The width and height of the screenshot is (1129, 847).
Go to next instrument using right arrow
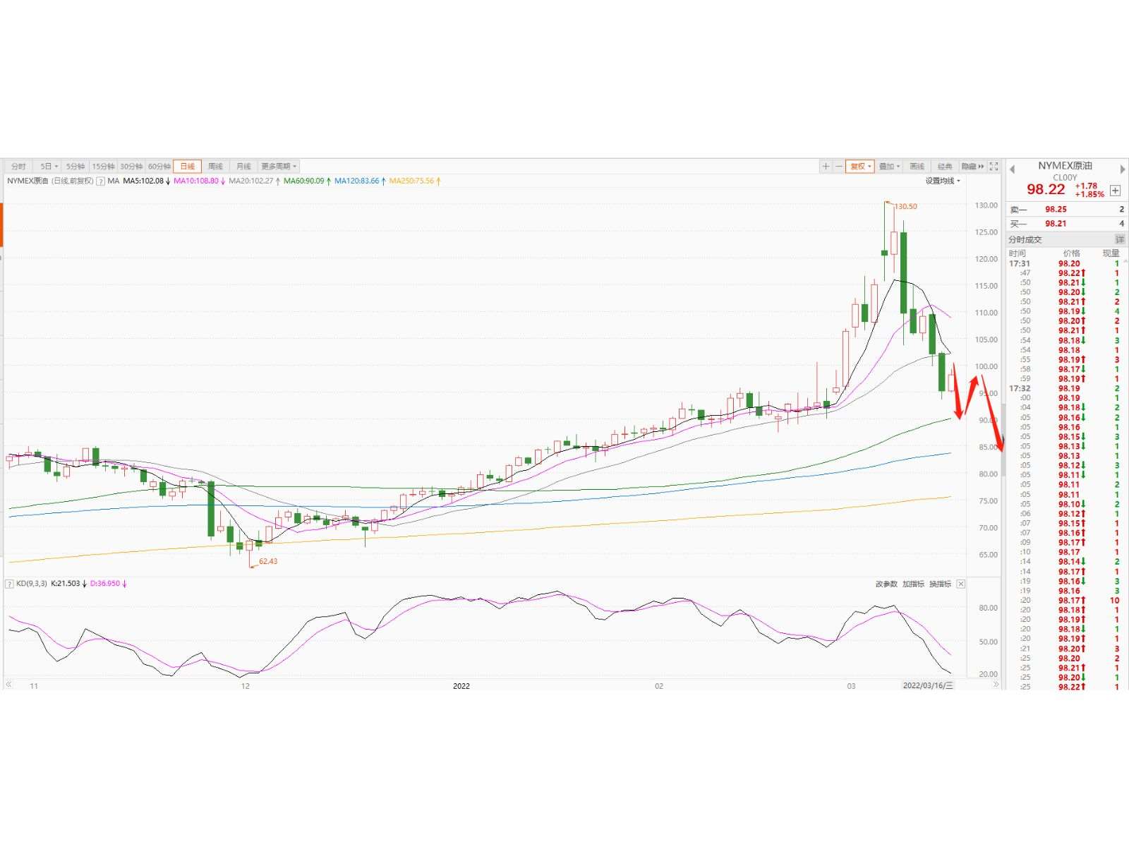(1122, 169)
